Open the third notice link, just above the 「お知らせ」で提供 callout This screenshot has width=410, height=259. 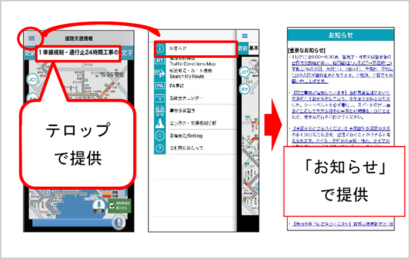(x=341, y=137)
